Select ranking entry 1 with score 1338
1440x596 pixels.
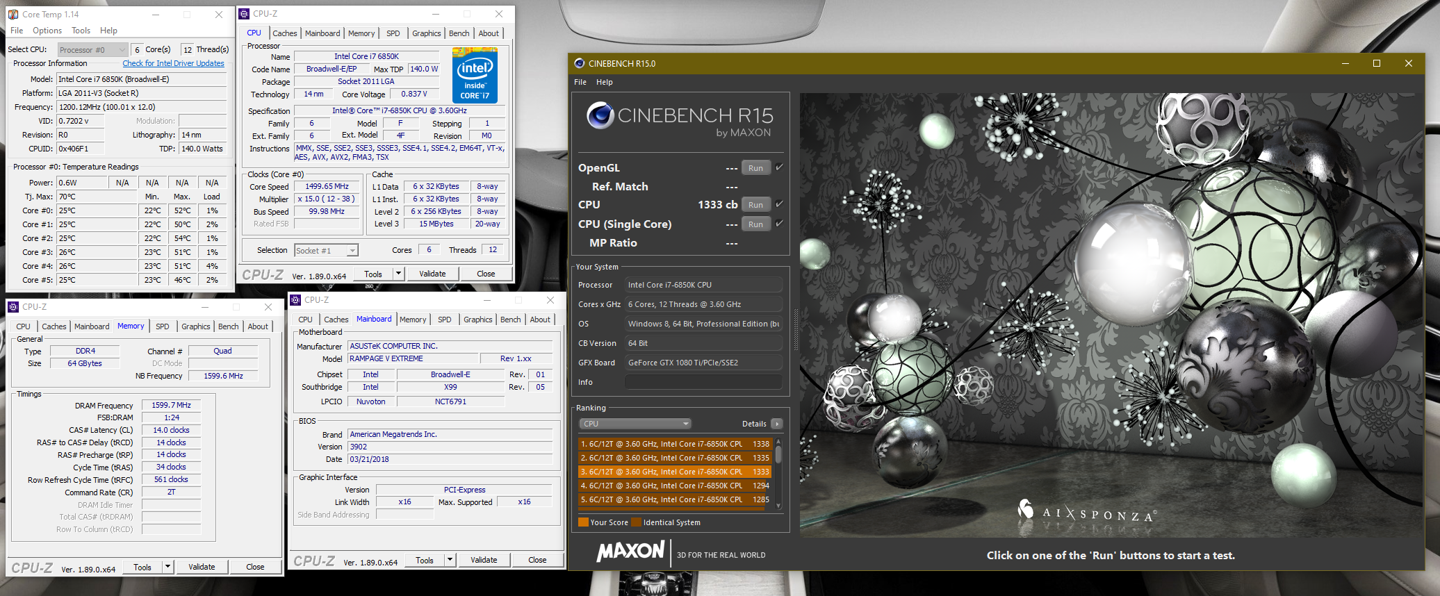click(675, 444)
